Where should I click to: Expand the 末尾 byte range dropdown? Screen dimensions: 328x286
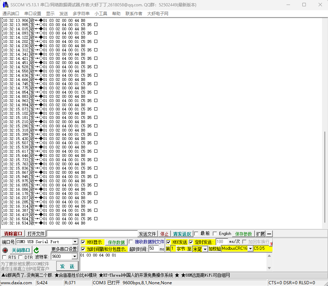205,249
